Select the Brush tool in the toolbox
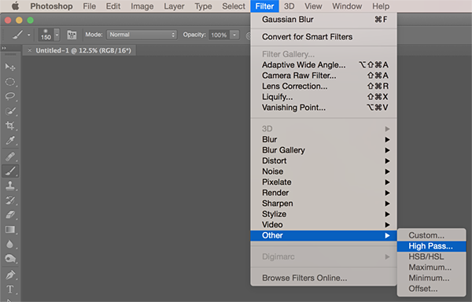This screenshot has height=302, width=472. (10, 171)
